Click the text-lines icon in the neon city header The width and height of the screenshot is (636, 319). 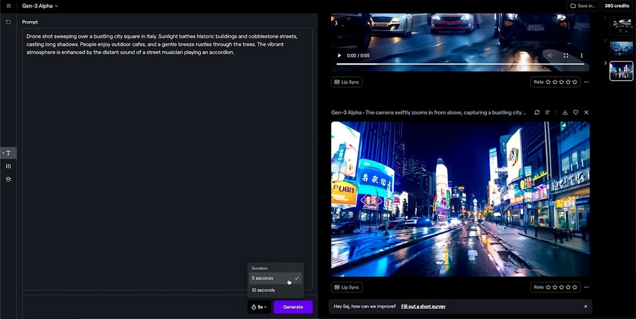click(548, 112)
